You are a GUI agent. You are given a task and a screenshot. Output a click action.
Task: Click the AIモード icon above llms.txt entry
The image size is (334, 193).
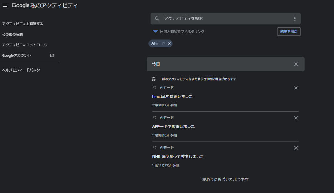(x=155, y=88)
